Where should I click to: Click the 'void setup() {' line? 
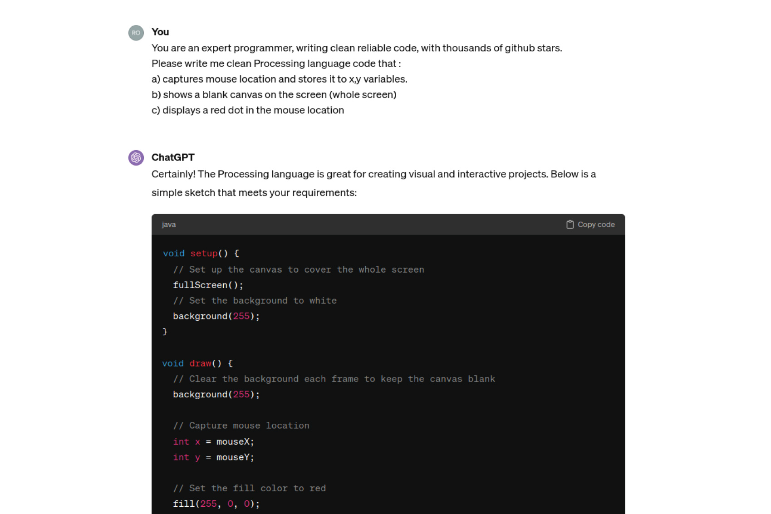201,254
